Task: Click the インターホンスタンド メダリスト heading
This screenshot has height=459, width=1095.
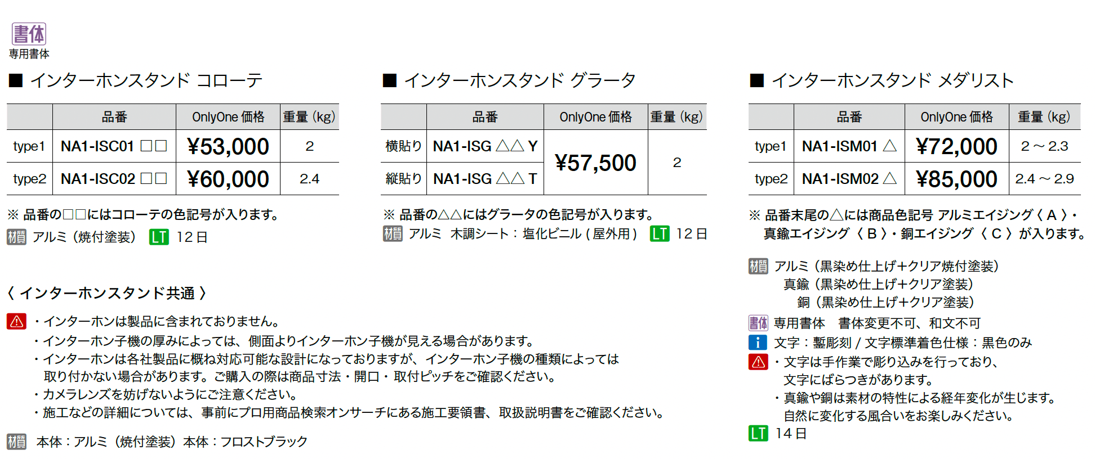Action: click(x=892, y=80)
